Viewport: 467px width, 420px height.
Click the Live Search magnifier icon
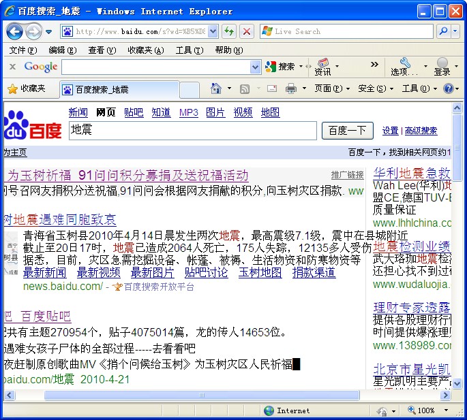click(442, 31)
